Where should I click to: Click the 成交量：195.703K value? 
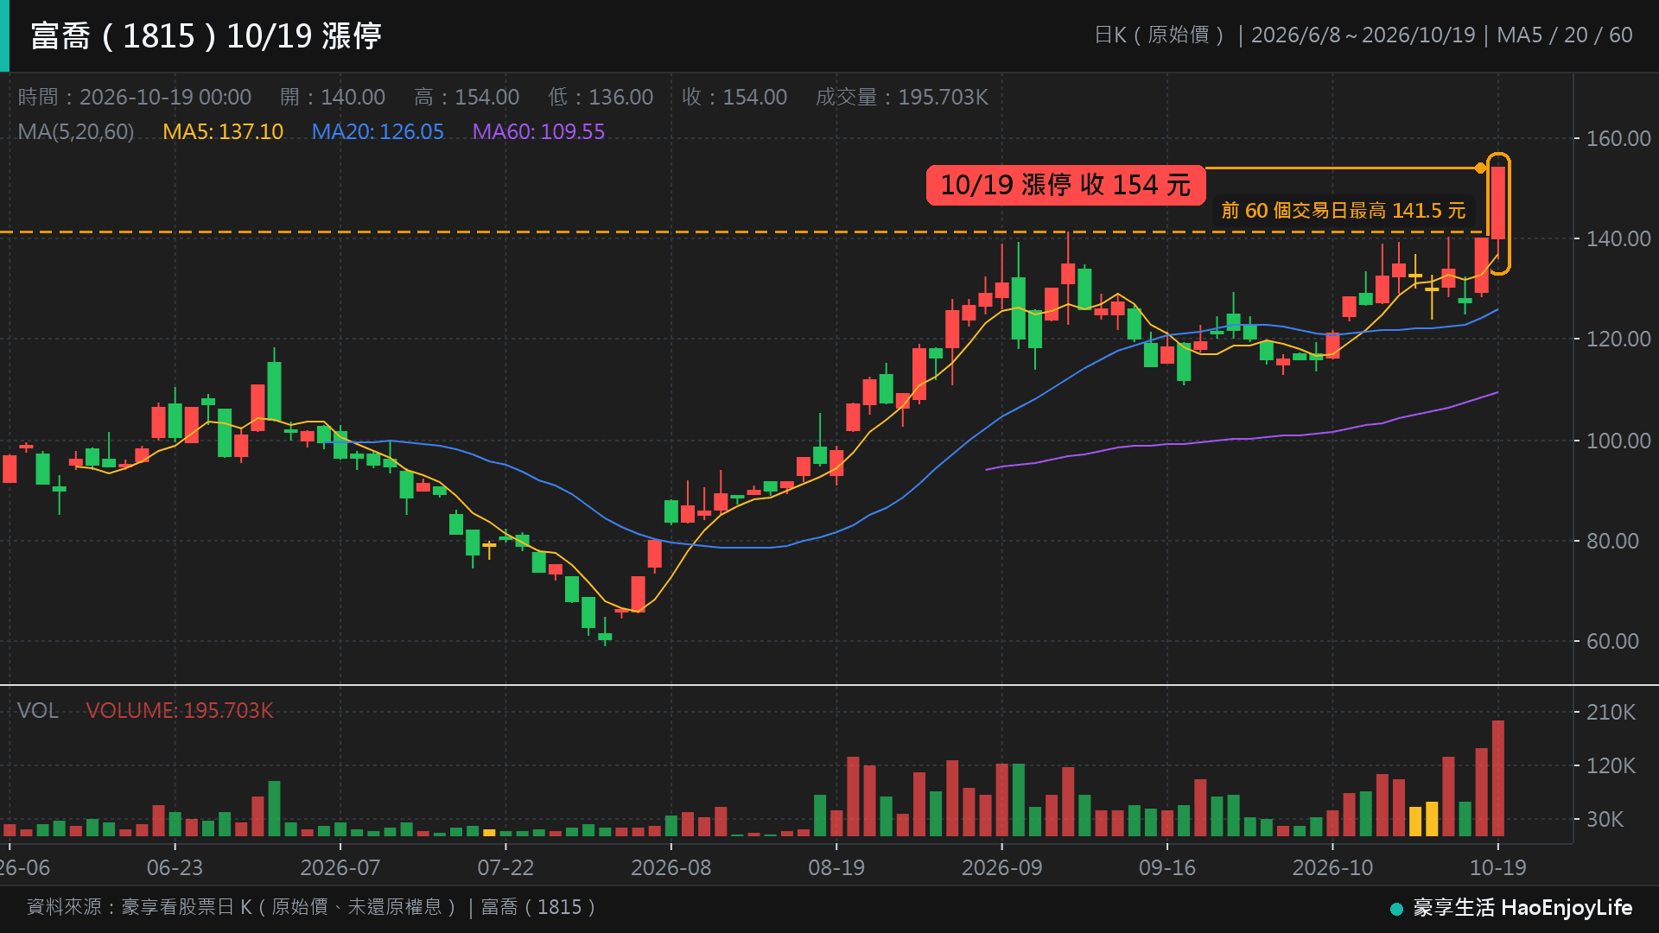901,97
